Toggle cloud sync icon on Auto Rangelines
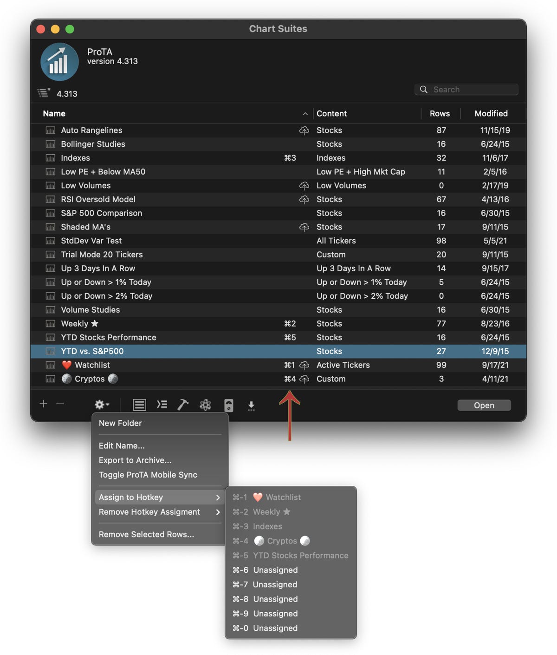This screenshot has height=655, width=557. point(304,131)
